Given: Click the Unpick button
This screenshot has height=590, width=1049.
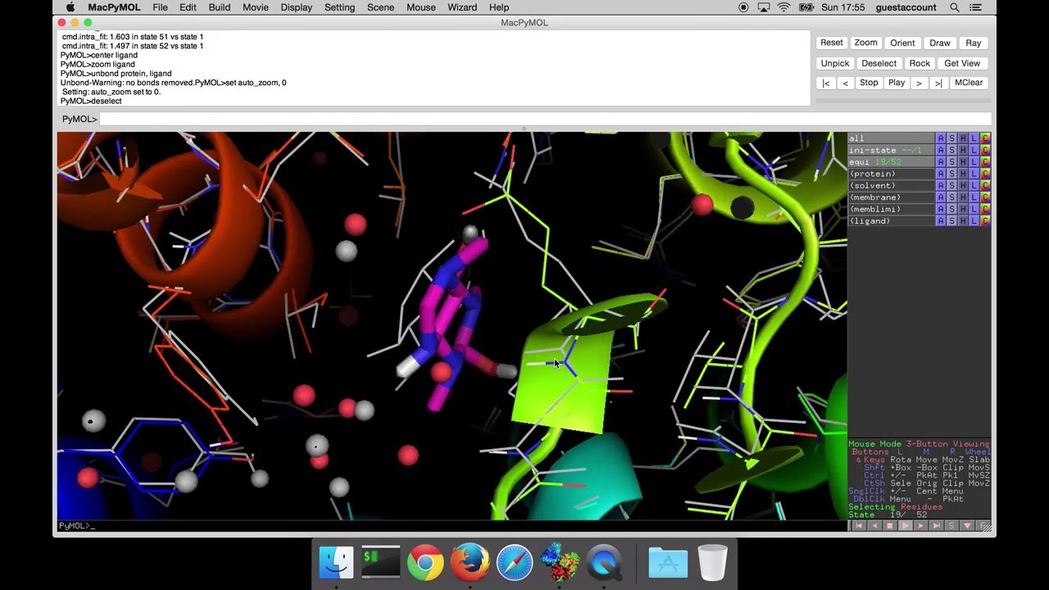Looking at the screenshot, I should (x=835, y=63).
